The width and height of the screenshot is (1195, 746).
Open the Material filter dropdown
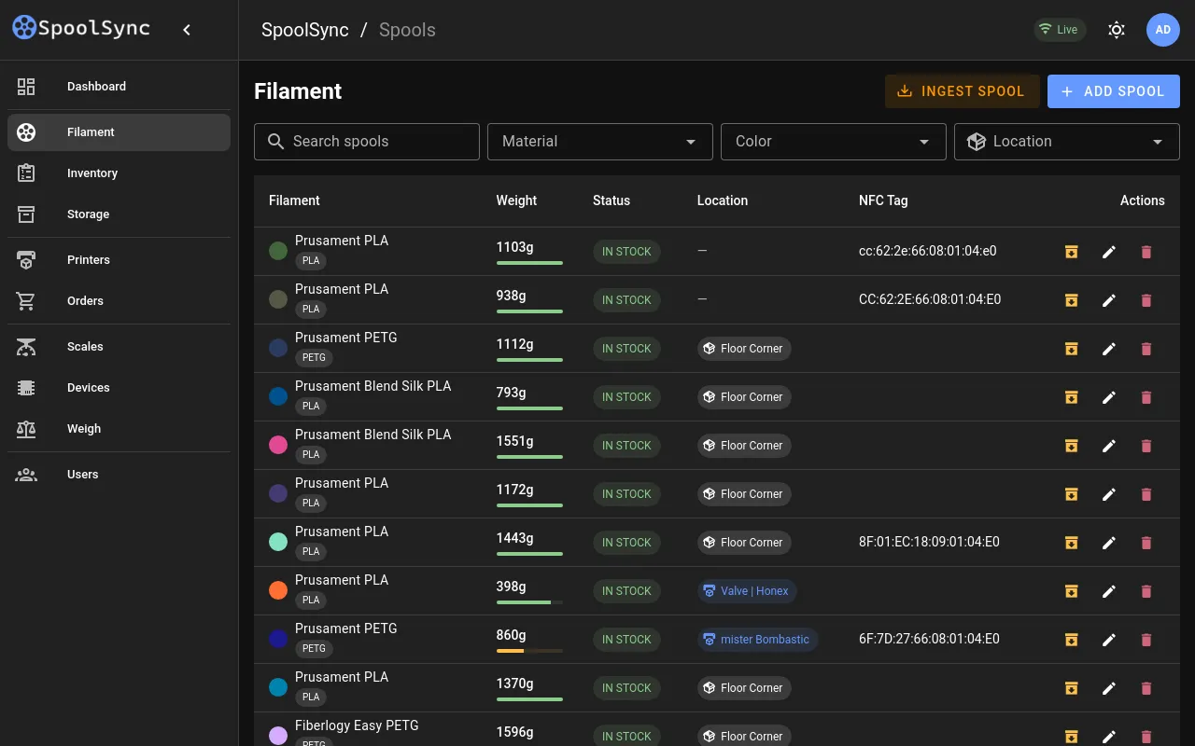pos(599,142)
